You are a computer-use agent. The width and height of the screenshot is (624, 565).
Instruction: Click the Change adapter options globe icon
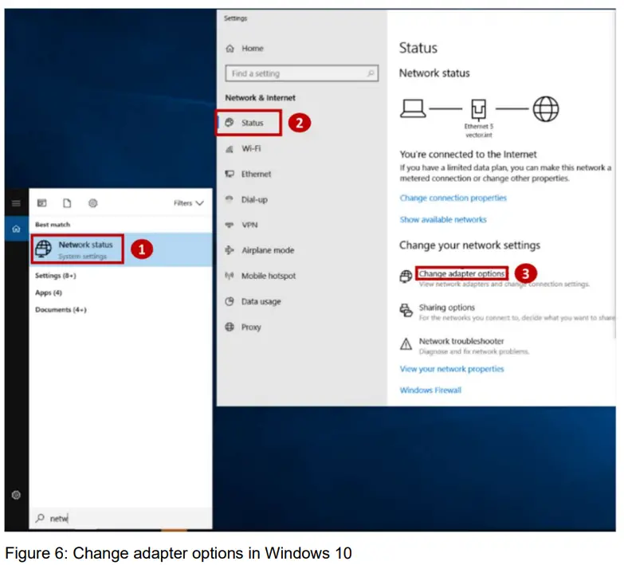point(406,277)
